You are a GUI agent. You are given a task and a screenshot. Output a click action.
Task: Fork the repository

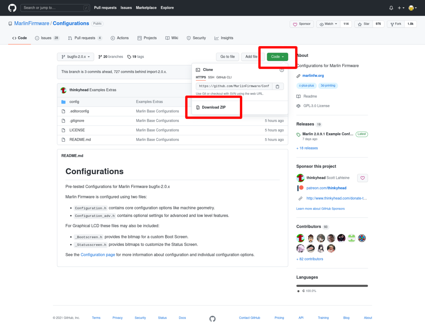[396, 24]
